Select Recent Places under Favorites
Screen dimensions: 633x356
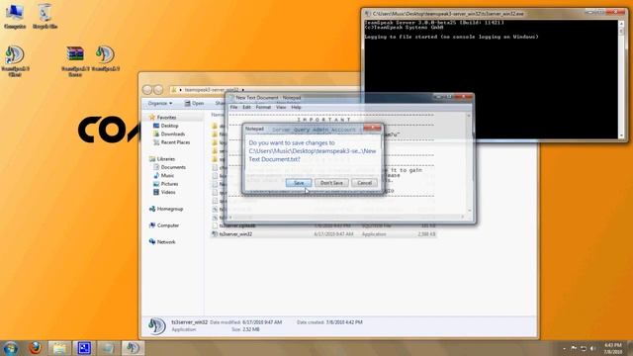[x=175, y=142]
